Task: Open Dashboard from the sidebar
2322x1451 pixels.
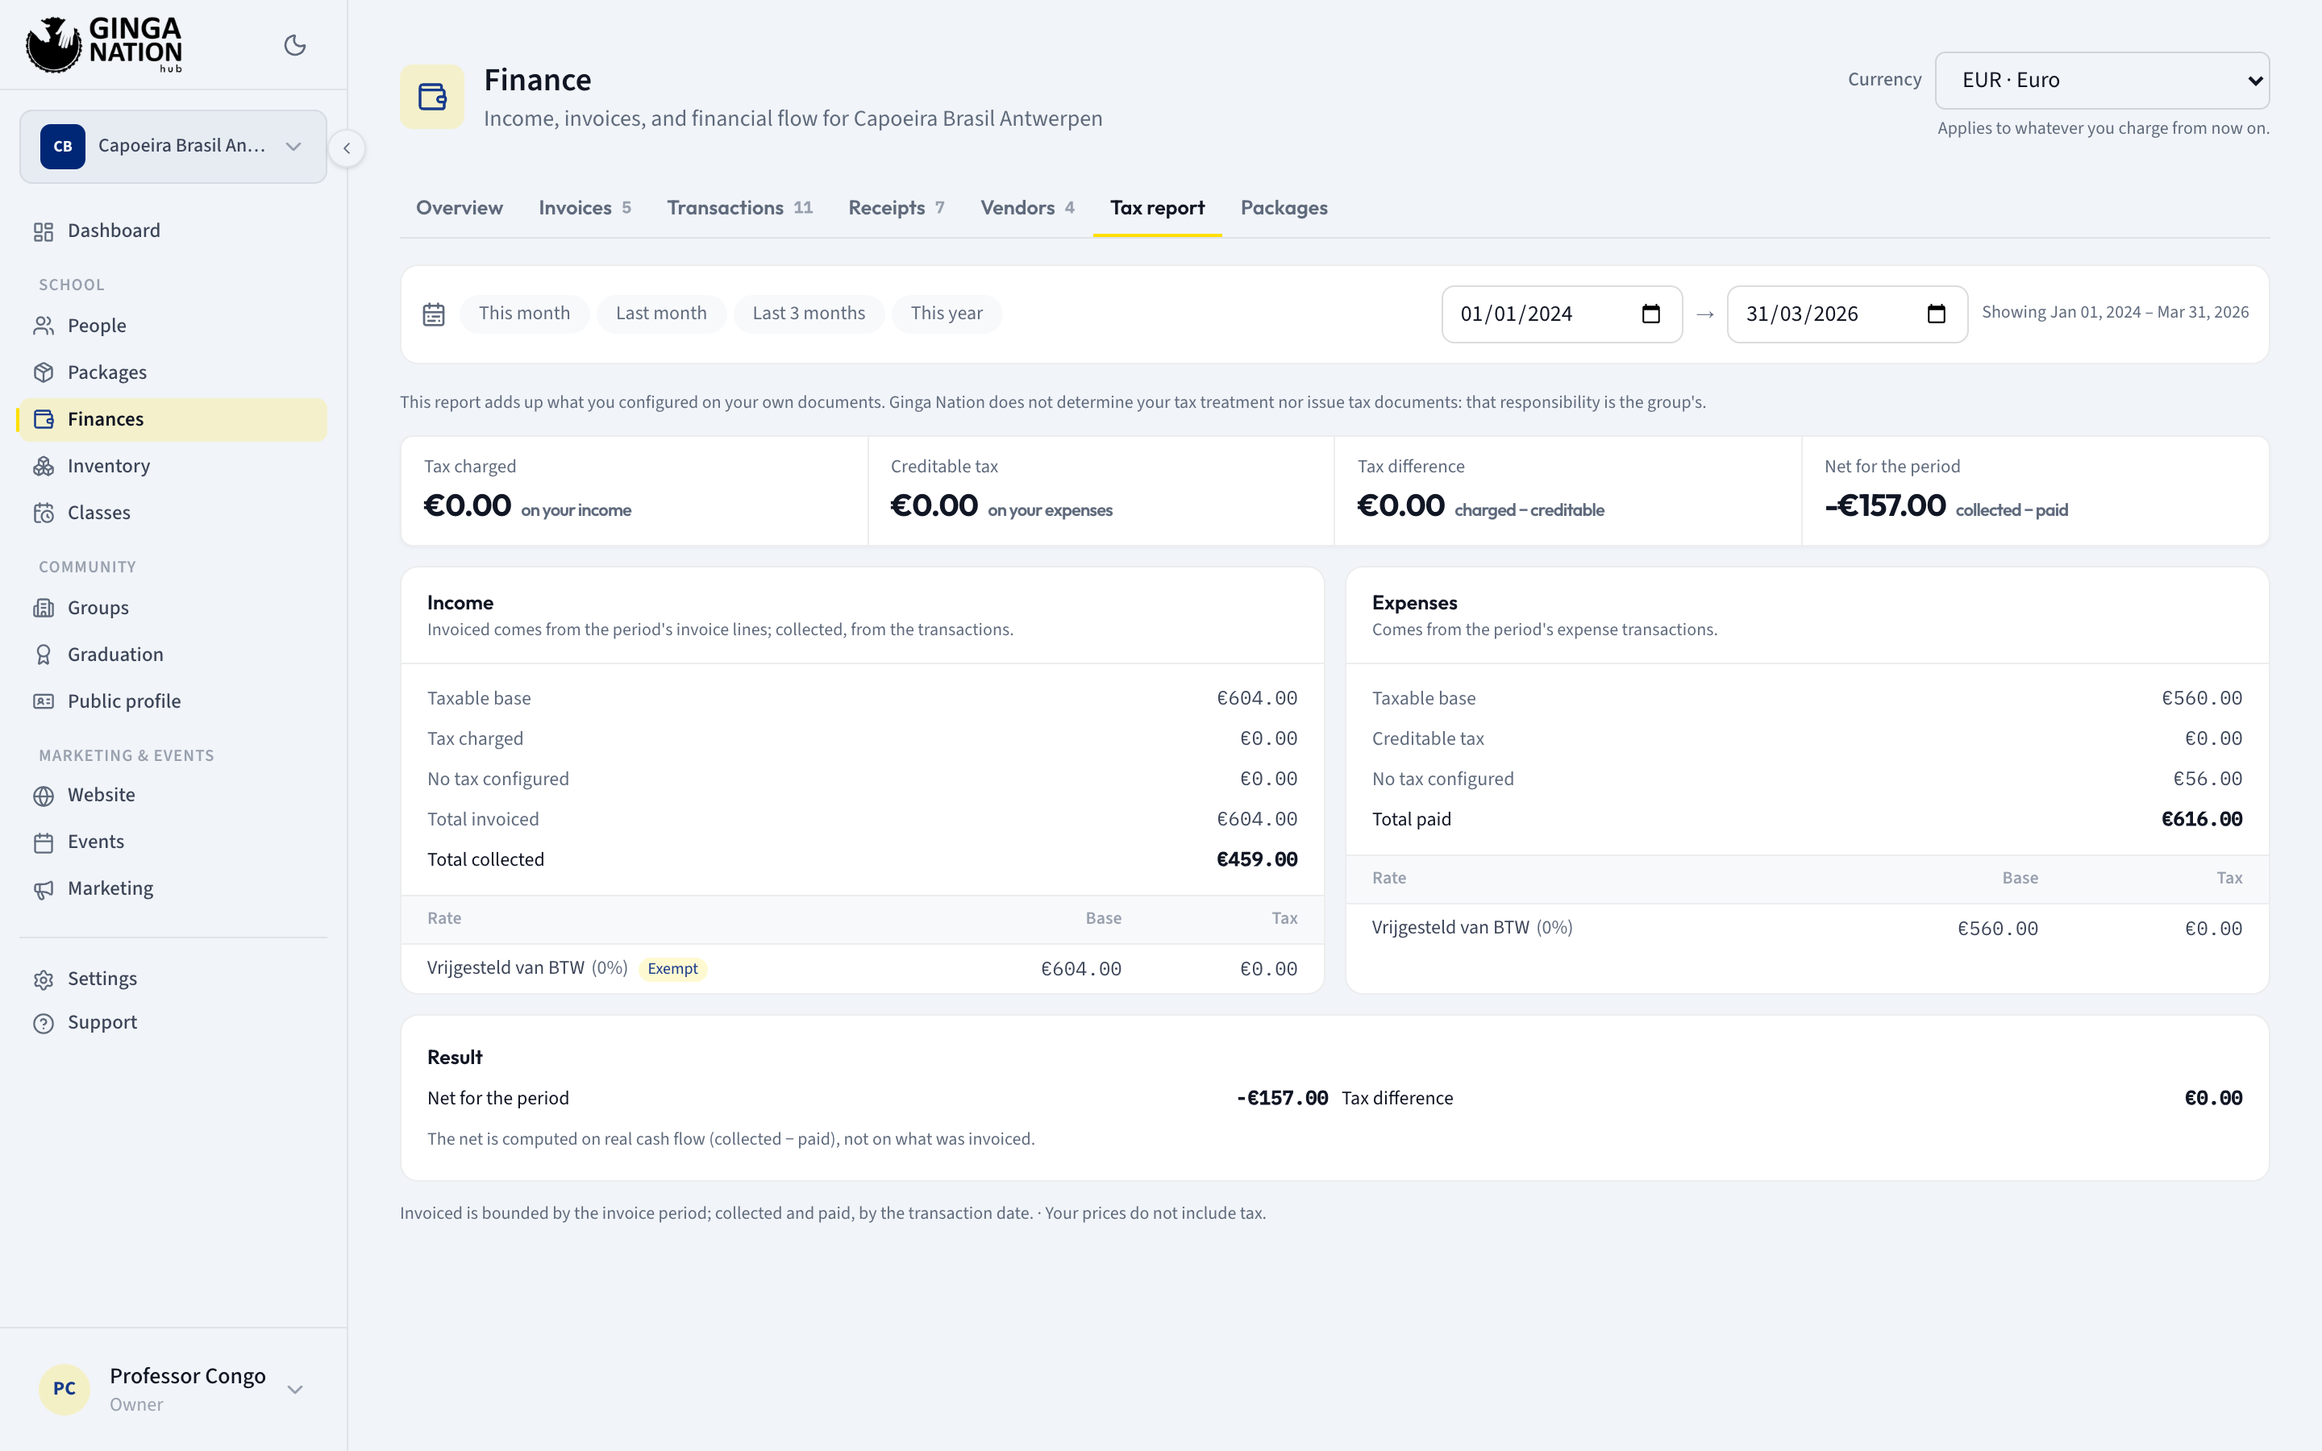Action: [173, 231]
